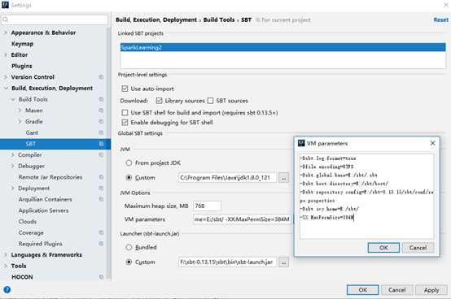Click project-level icon beside HOCON
Viewport: 451px width, 299px height.
[101, 277]
